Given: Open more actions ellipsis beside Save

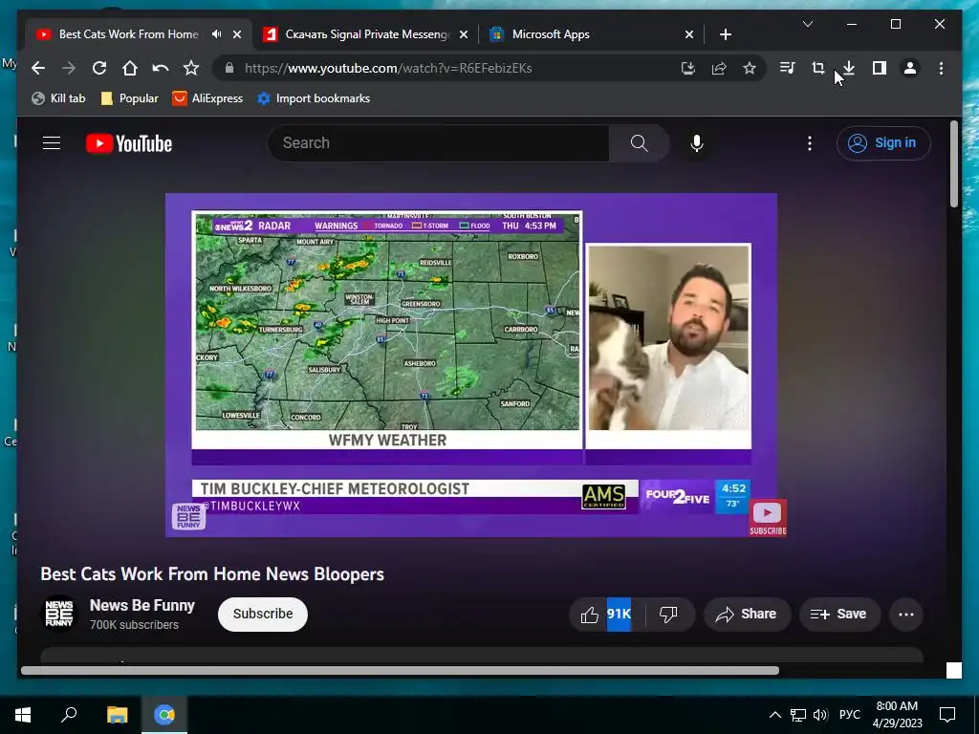Looking at the screenshot, I should pos(906,615).
